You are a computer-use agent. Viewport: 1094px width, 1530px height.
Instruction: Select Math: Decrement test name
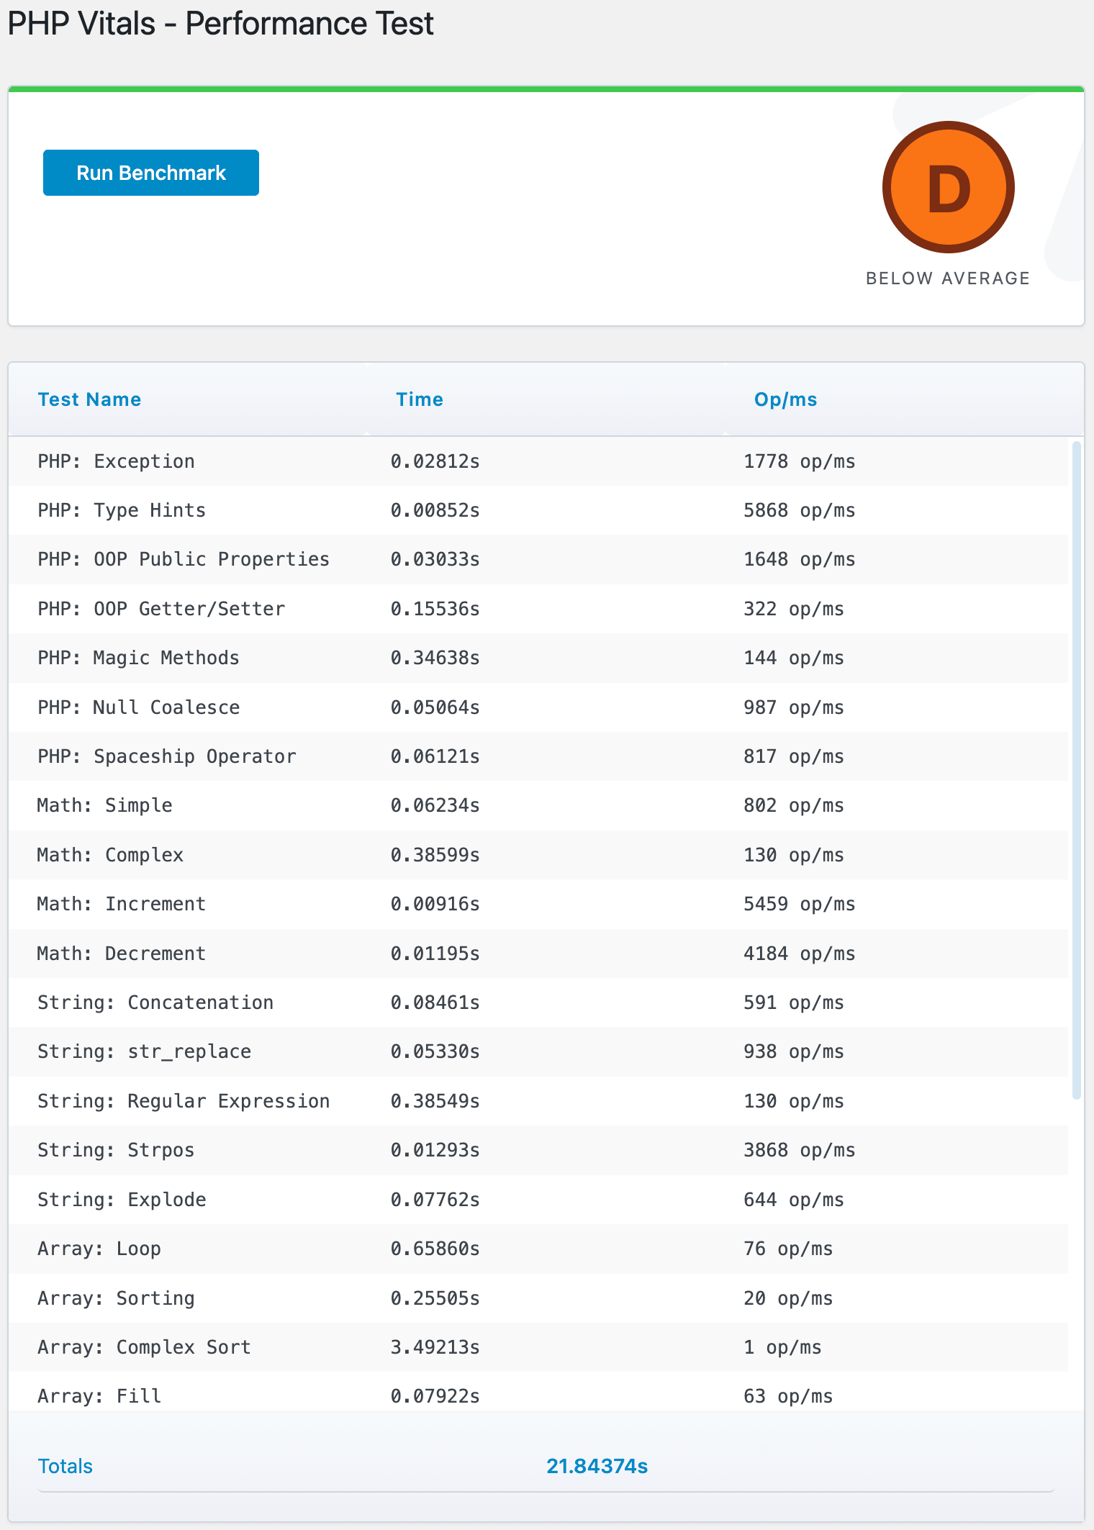(122, 954)
